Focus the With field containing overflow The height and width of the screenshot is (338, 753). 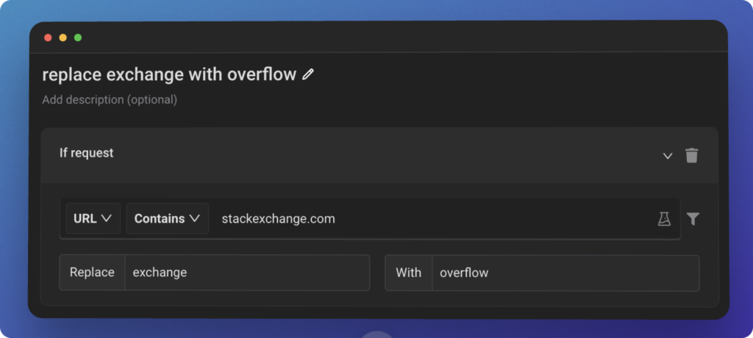565,273
